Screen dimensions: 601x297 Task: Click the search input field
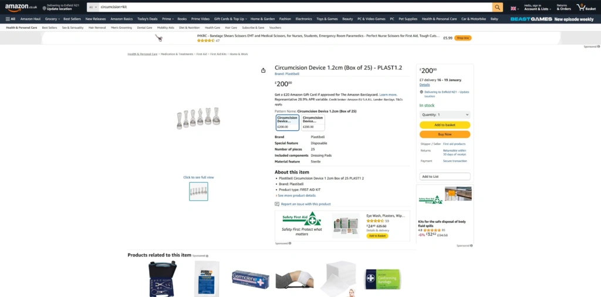[x=293, y=7]
